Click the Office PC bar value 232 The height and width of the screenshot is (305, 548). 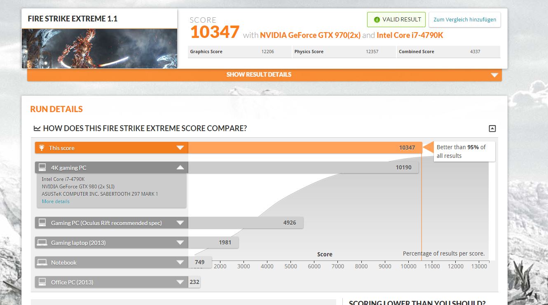194,282
